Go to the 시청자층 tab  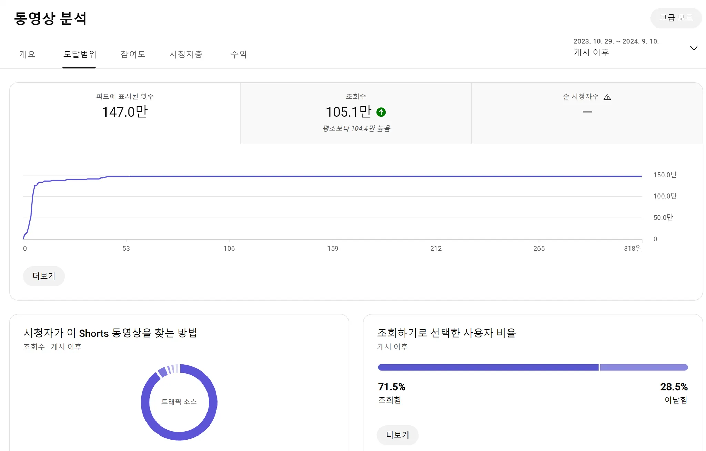(186, 54)
